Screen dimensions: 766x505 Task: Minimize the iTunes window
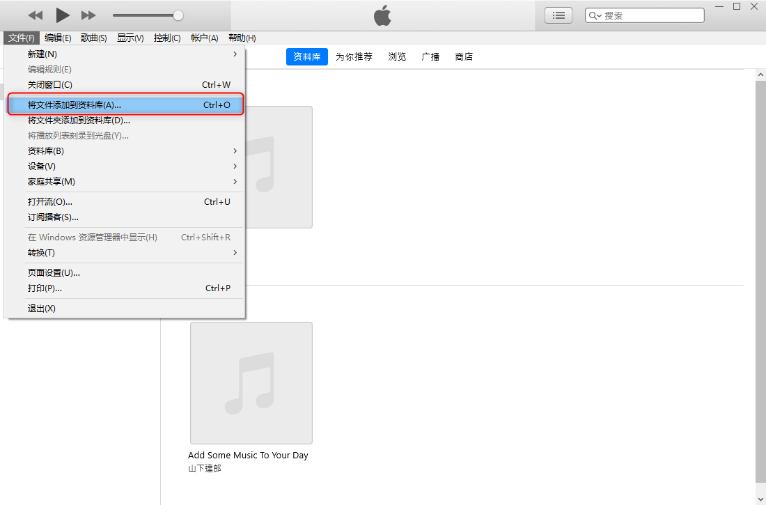[x=719, y=6]
